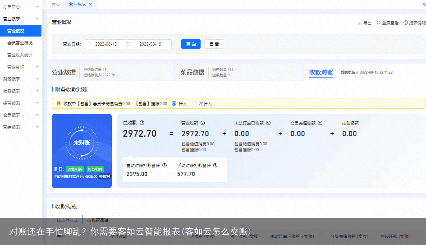Click the total 2972.70 value under 总收款
The height and width of the screenshot is (245, 426).
click(x=140, y=134)
